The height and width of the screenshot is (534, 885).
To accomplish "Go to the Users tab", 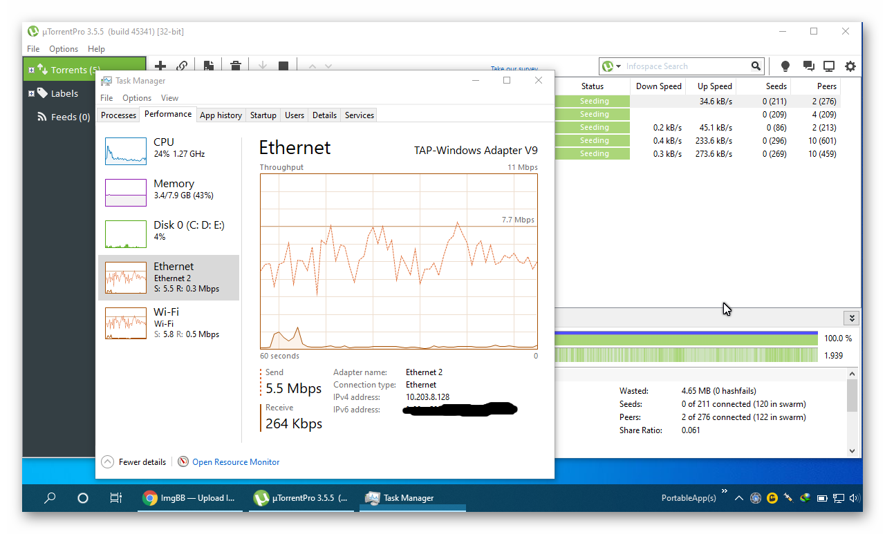I will [x=295, y=115].
